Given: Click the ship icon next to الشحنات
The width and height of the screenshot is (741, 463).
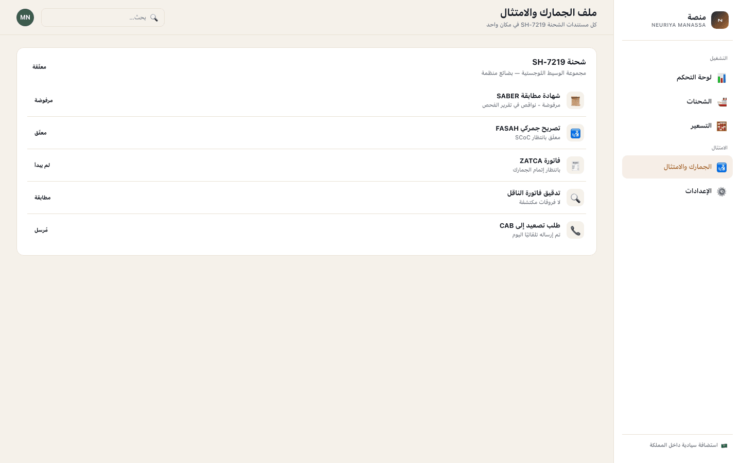Looking at the screenshot, I should coord(721,102).
